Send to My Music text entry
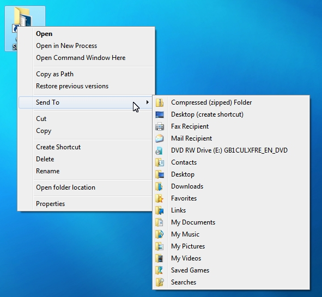 [x=185, y=234]
